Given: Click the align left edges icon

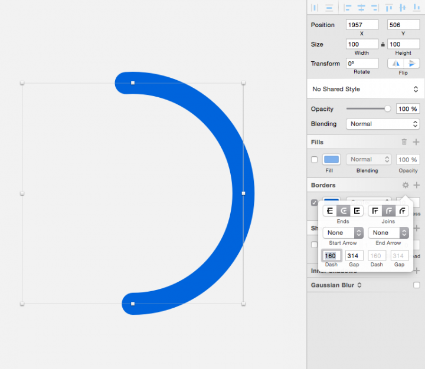Looking at the screenshot, I should pyautogui.click(x=348, y=8).
